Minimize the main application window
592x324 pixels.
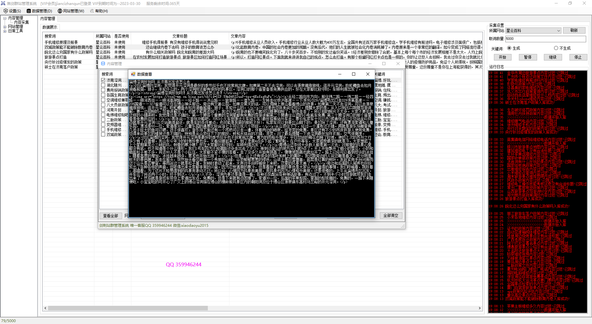click(x=556, y=3)
